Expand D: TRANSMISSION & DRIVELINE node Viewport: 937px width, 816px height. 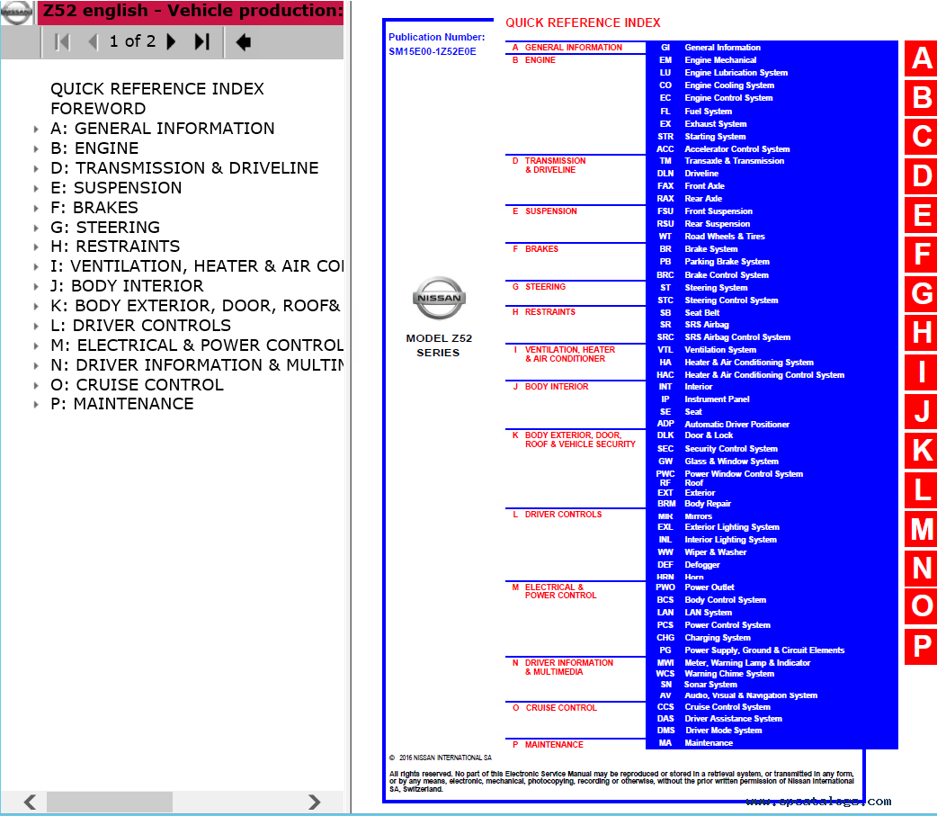click(x=36, y=168)
